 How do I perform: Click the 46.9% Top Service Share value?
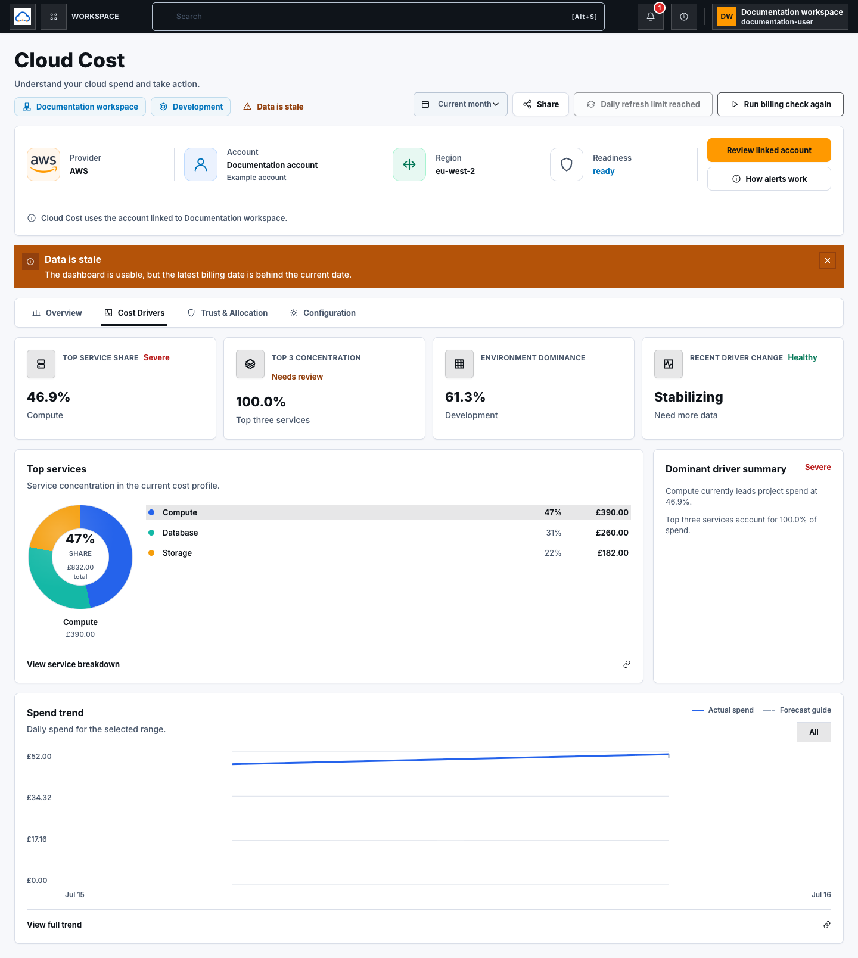pos(49,397)
